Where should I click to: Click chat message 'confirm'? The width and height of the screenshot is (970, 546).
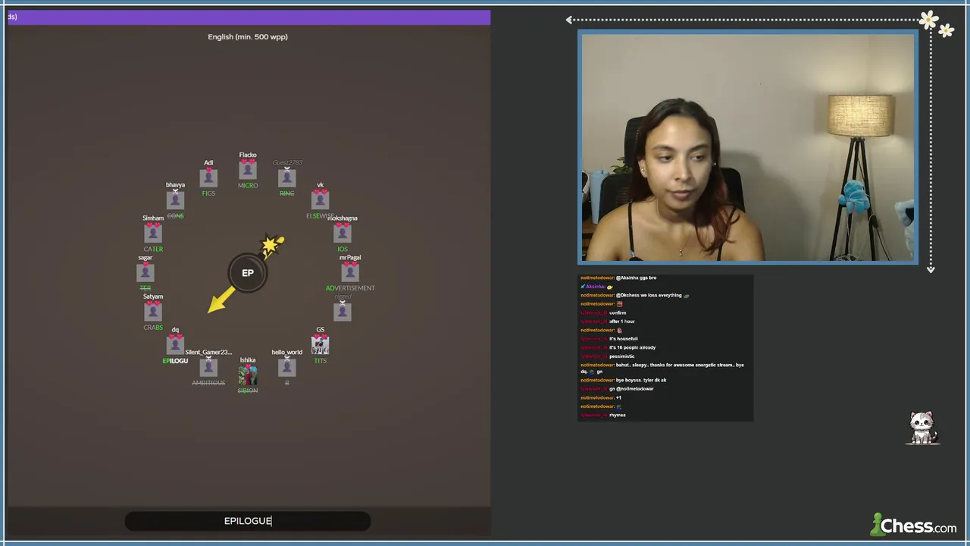click(x=618, y=312)
